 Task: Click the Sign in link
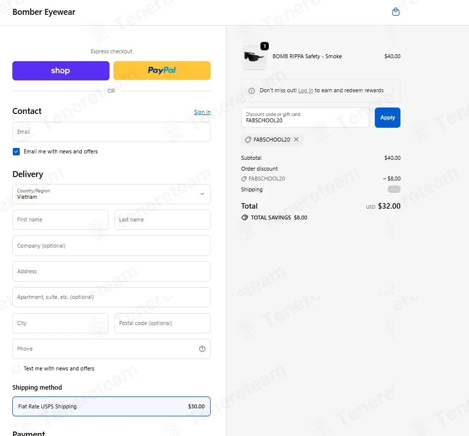click(x=202, y=112)
